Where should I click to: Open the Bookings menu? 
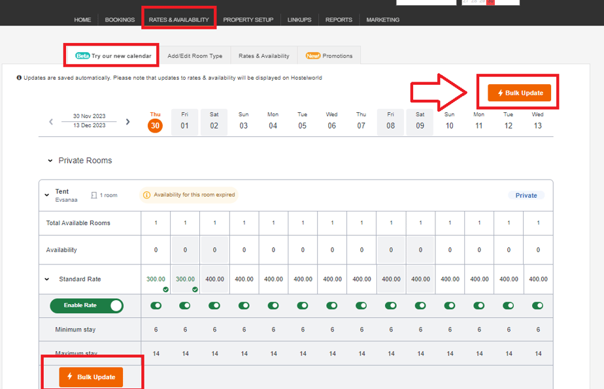[120, 20]
